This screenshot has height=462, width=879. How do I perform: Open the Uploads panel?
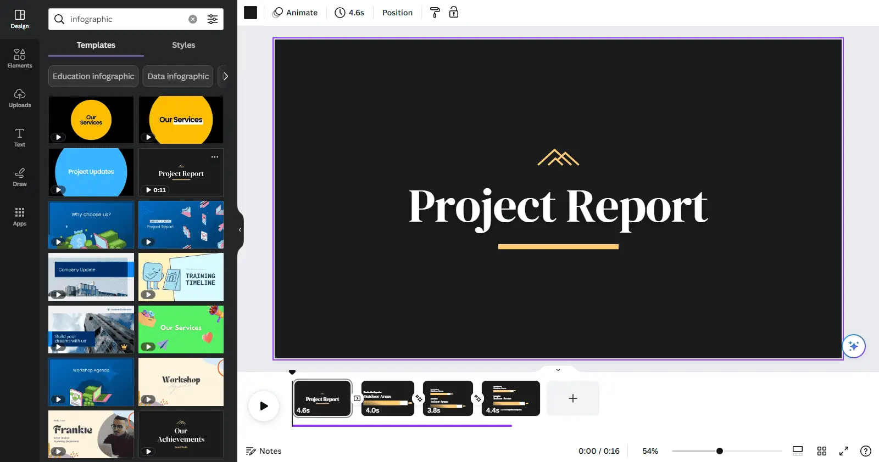point(20,98)
